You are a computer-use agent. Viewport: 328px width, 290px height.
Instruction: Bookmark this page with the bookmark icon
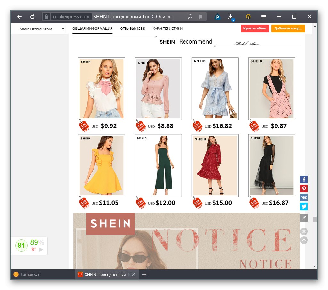pyautogui.click(x=201, y=17)
